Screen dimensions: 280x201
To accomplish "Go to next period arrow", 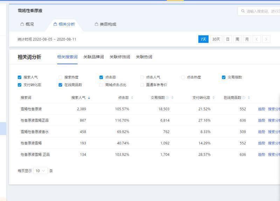I will [x=266, y=39].
